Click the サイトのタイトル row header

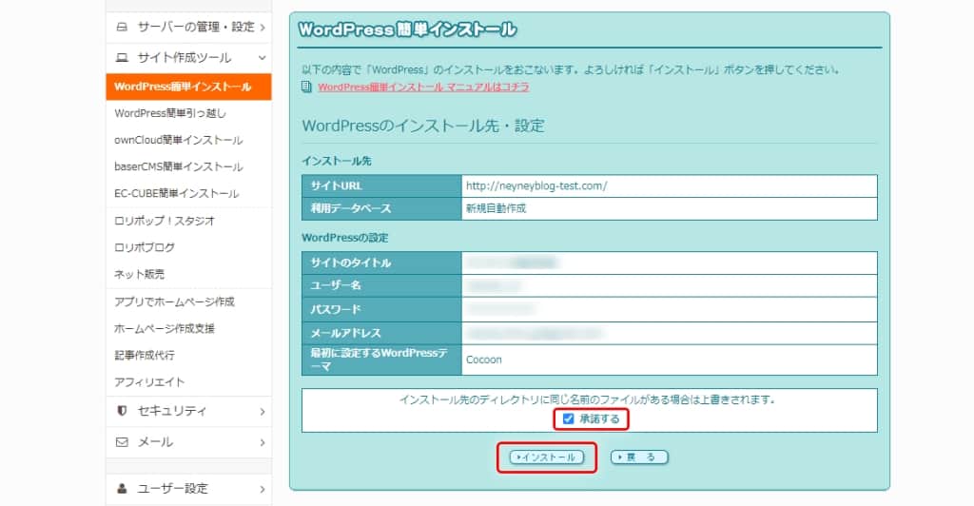coord(381,263)
